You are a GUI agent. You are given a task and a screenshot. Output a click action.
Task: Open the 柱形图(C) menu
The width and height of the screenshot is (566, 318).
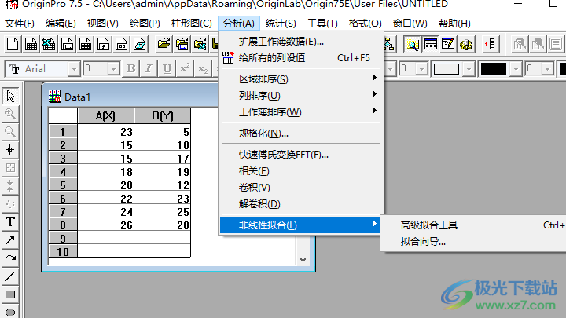192,24
